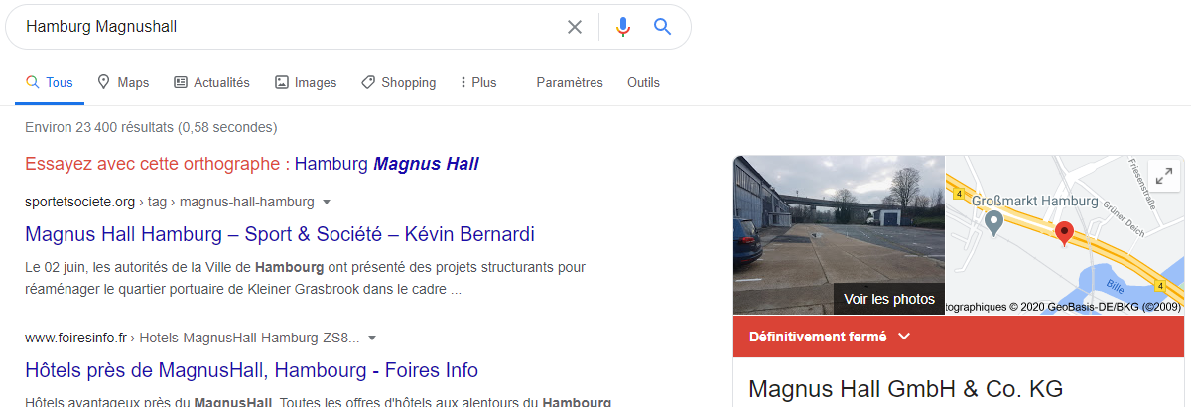The image size is (1191, 407).
Task: Click Voir les photos on the place image
Action: point(889,298)
